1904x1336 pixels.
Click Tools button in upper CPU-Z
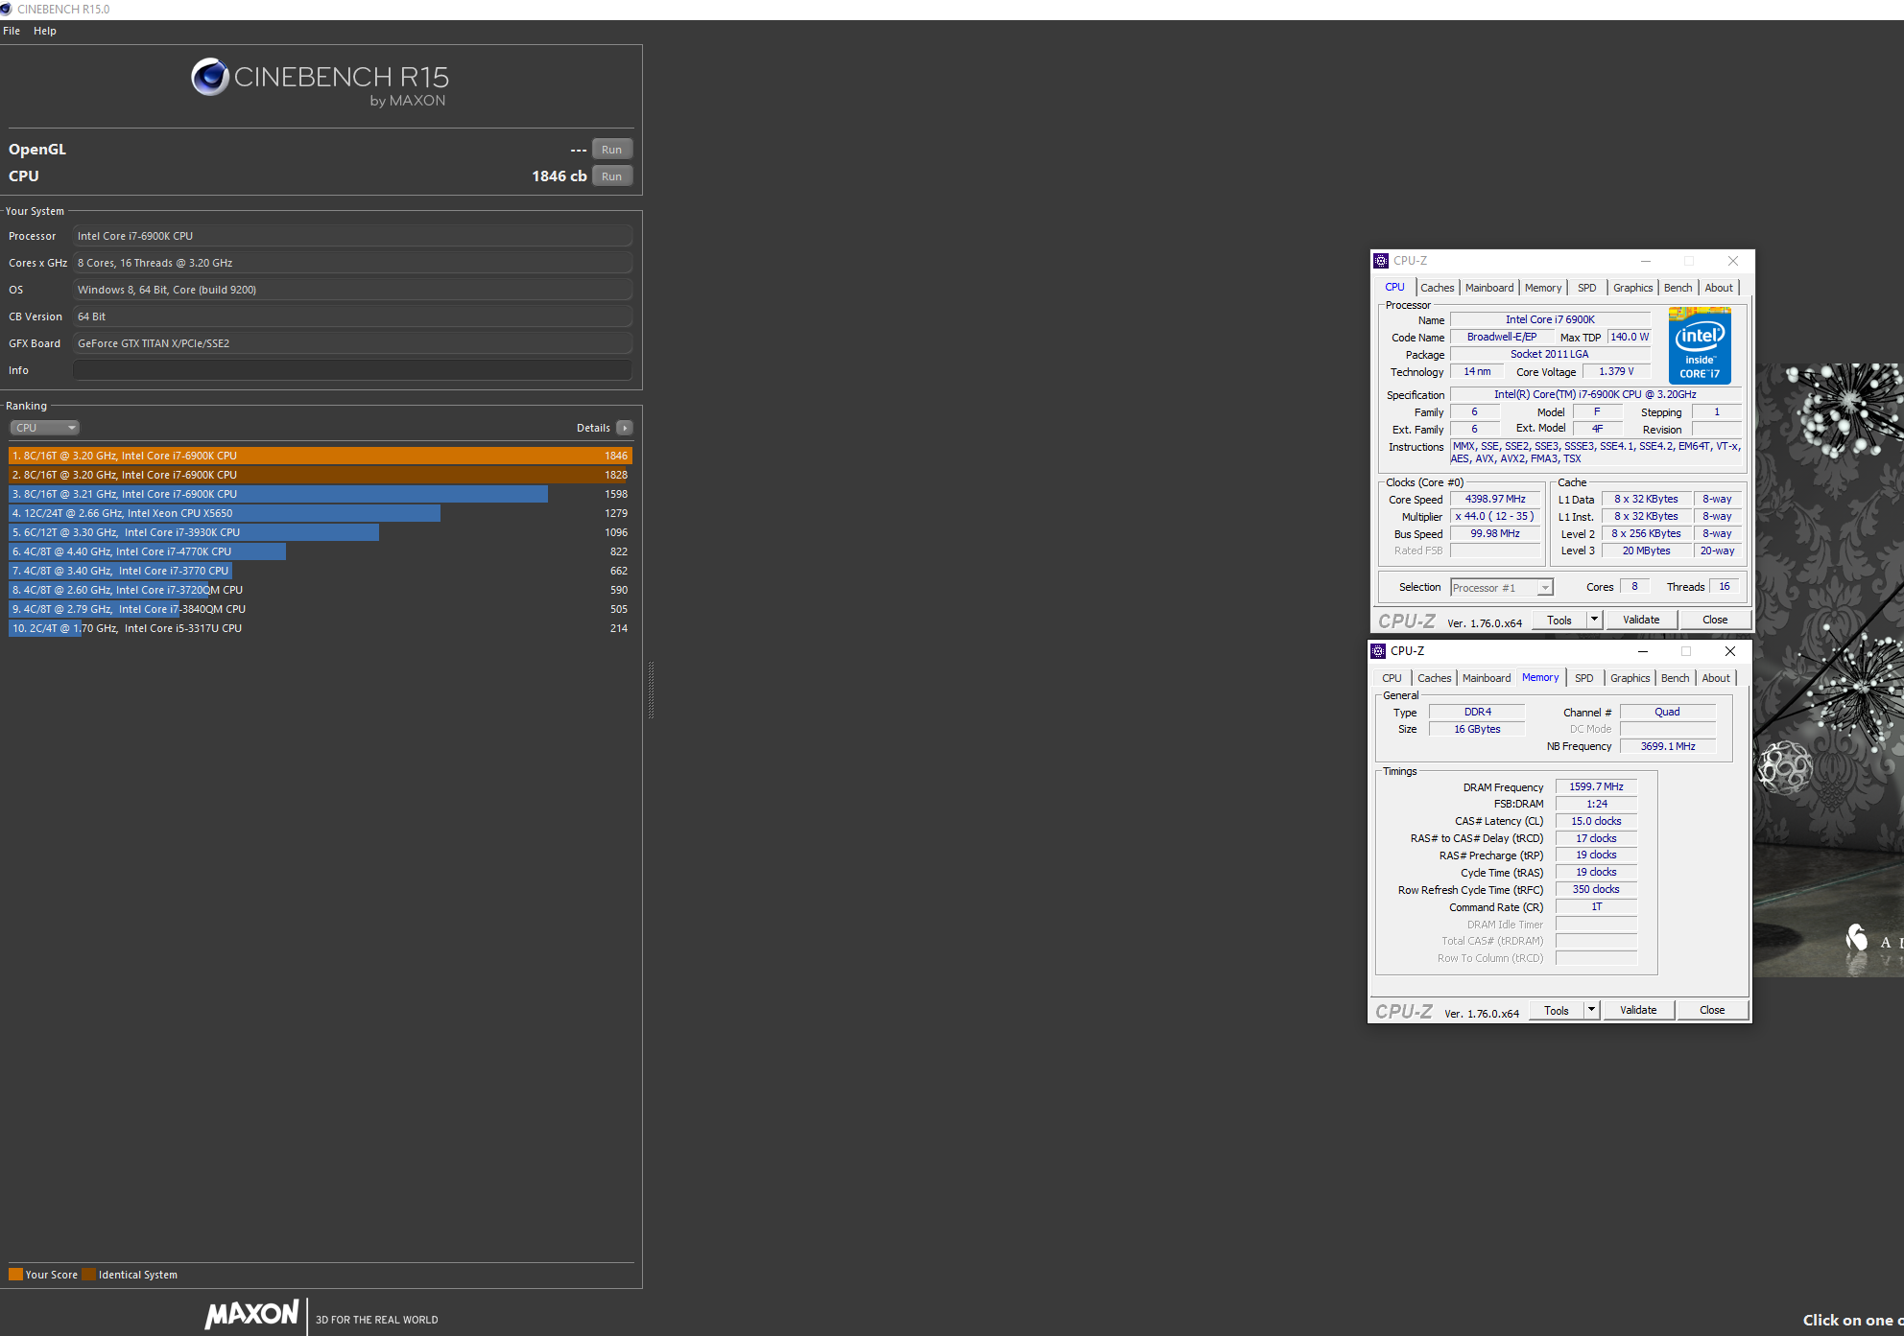pyautogui.click(x=1559, y=621)
